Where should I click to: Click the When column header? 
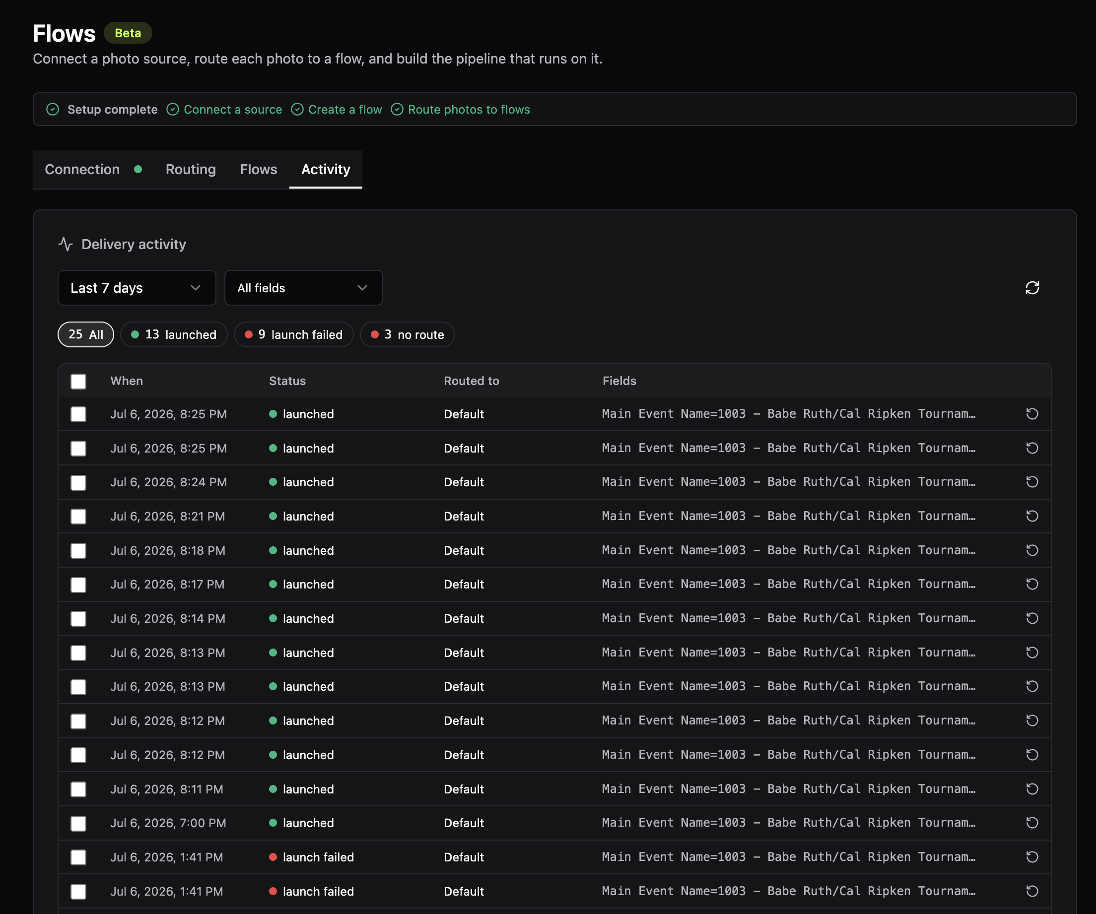coord(127,381)
